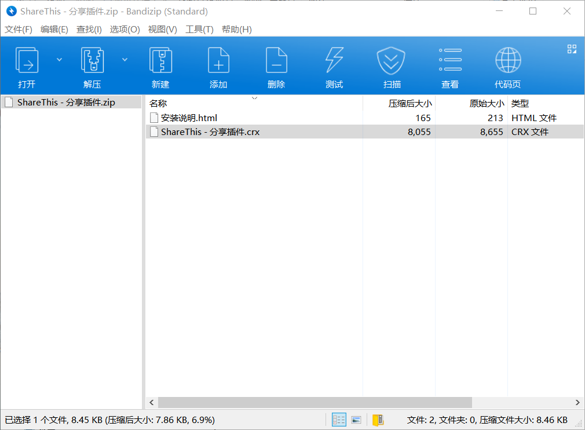This screenshot has height=430, width=585.
Task: Minimize the Bandizip window
Action: [x=499, y=11]
